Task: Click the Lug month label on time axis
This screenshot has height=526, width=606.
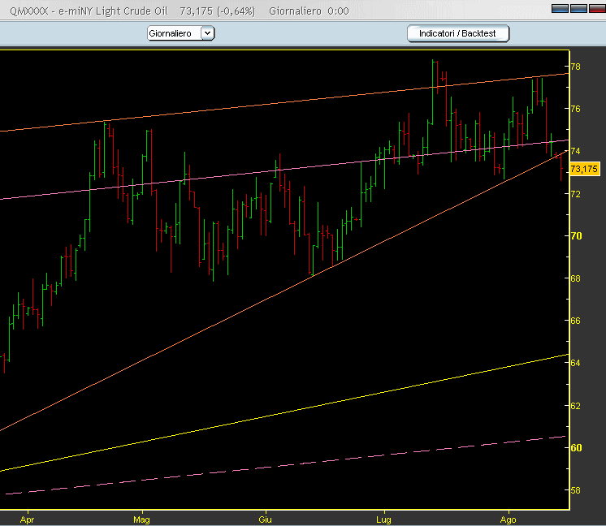Action: pos(383,520)
